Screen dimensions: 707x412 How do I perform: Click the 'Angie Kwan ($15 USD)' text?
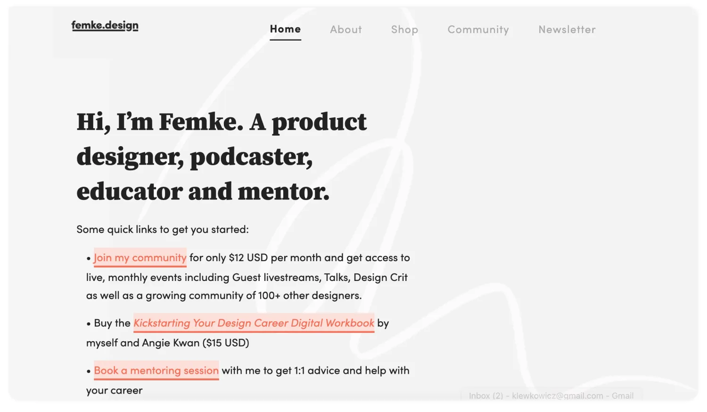click(x=196, y=343)
